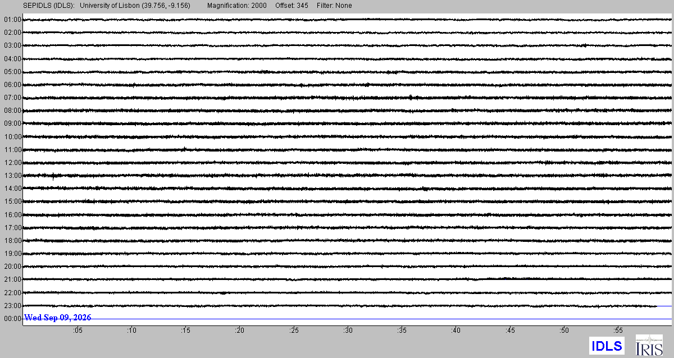Screen dimensions: 674x358
Task: Click the :05 minute axis marker
Action: coord(77,331)
